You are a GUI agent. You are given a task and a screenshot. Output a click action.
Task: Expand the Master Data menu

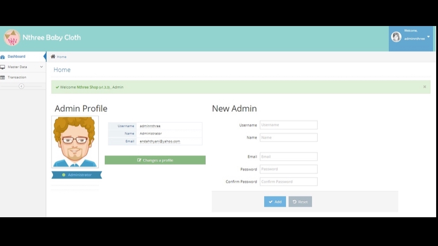[23, 67]
